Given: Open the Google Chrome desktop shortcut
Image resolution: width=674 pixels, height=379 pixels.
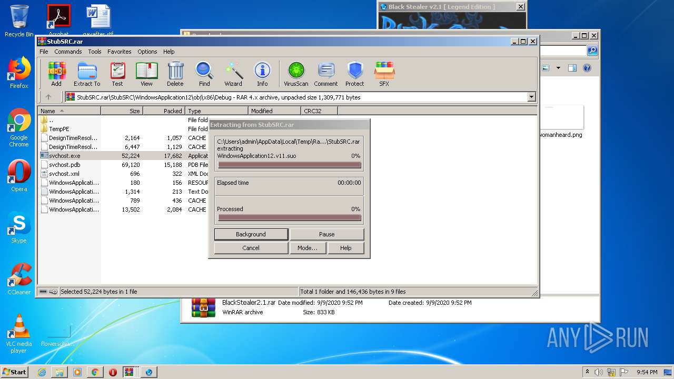Looking at the screenshot, I should tap(19, 128).
